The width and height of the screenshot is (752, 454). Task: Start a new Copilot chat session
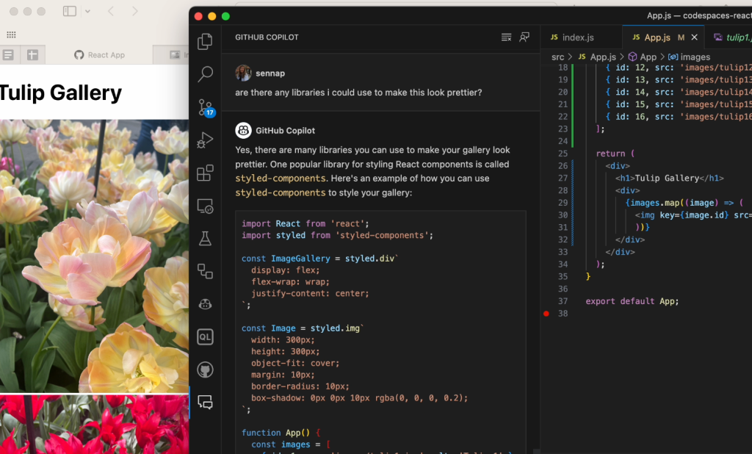click(524, 37)
